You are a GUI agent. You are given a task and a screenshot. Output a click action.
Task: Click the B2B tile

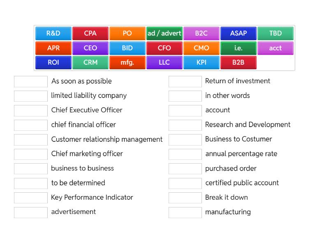[238, 62]
